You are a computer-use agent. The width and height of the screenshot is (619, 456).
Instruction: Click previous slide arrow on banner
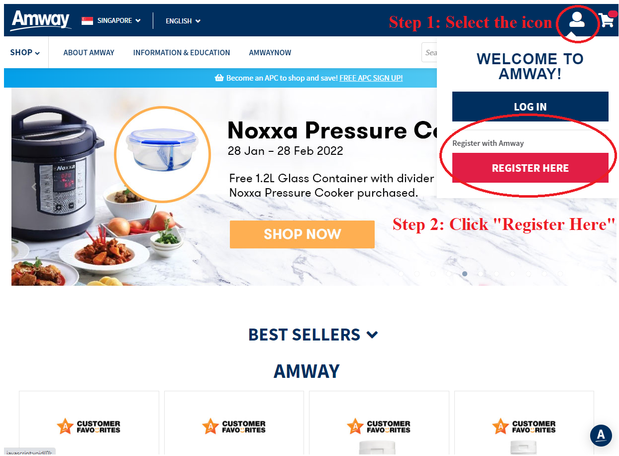[34, 187]
